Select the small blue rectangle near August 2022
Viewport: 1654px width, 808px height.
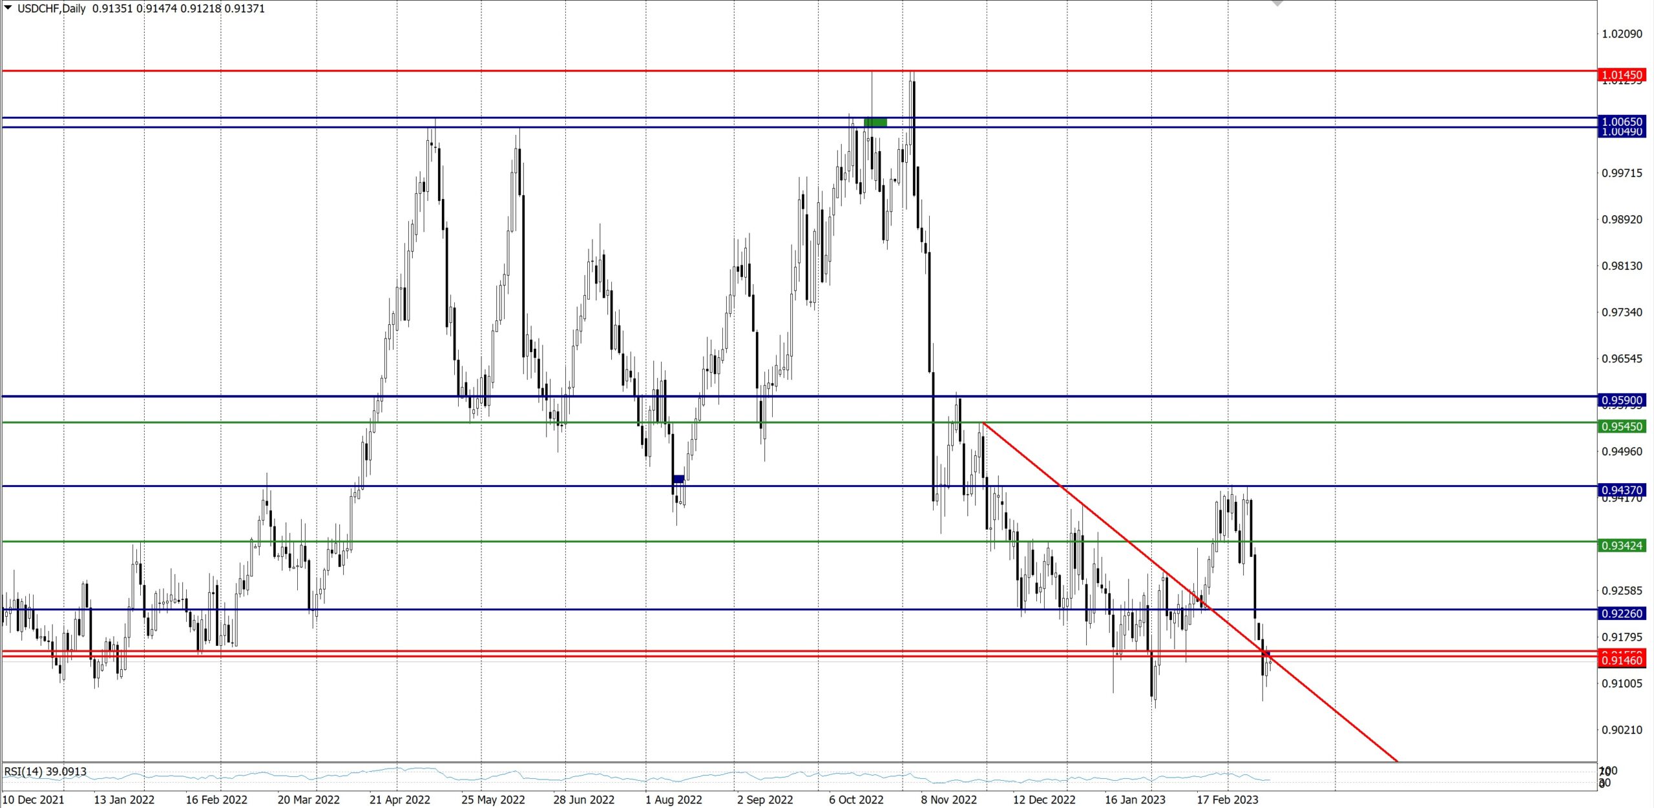678,479
